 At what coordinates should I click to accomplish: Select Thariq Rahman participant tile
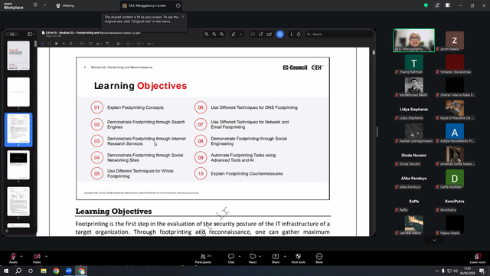tap(413, 64)
